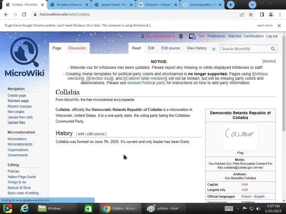The height and width of the screenshot is (214, 286).
Task: Click the Collabia flag thumbnail in infobox
Action: [240, 137]
